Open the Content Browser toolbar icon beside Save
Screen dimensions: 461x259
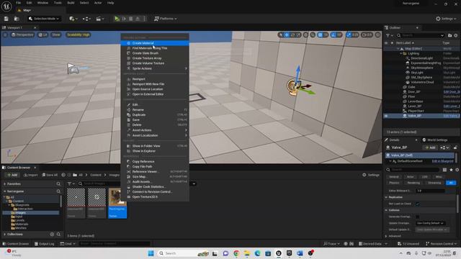pos(17,19)
